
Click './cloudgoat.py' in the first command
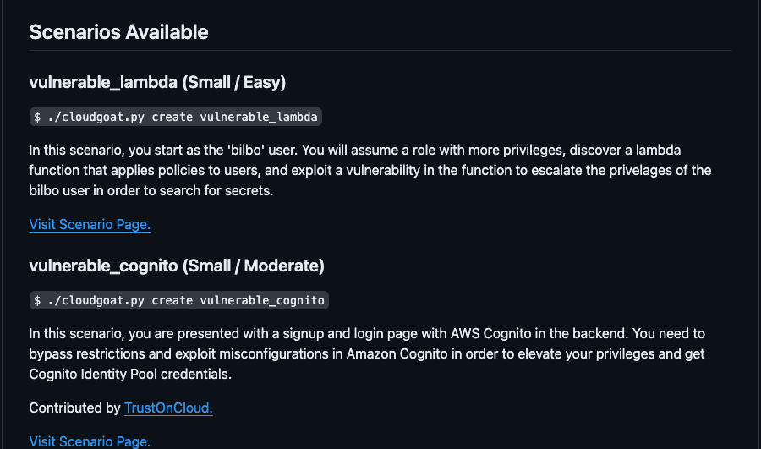[95, 117]
